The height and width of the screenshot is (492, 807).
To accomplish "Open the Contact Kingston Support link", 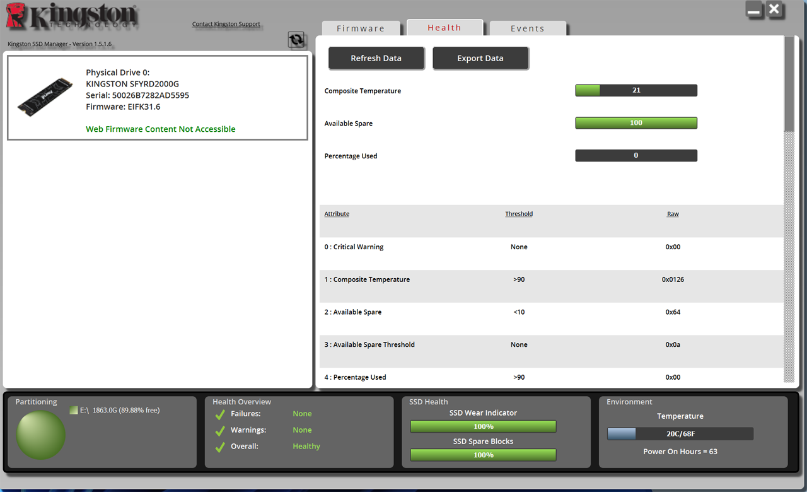I will point(226,24).
